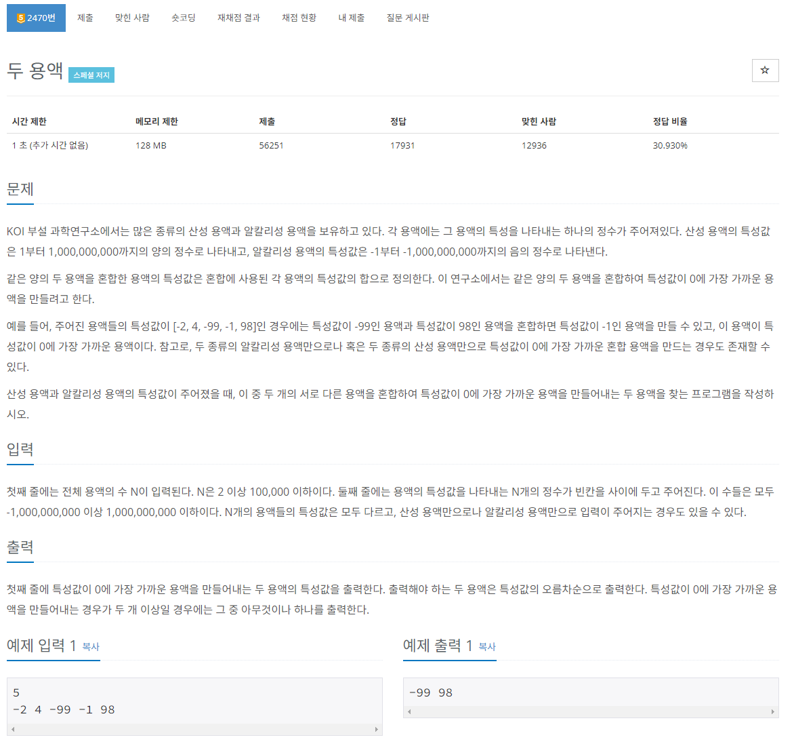794x746 pixels.
Task: Click the accuracy ratio 30.930%
Action: point(670,145)
